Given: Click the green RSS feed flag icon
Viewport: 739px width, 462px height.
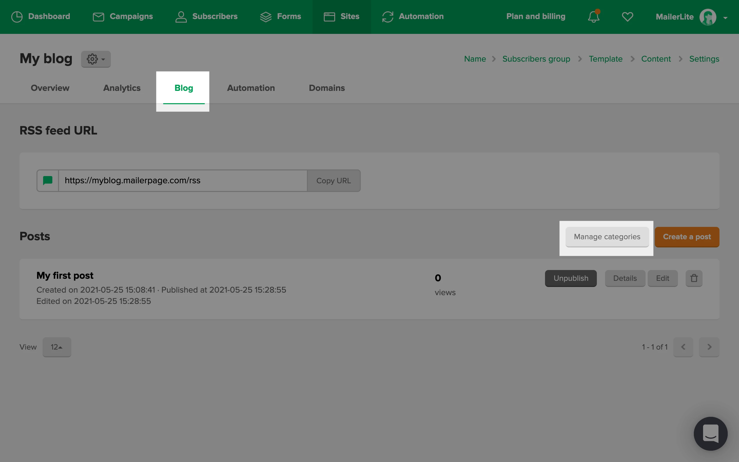Looking at the screenshot, I should point(48,181).
